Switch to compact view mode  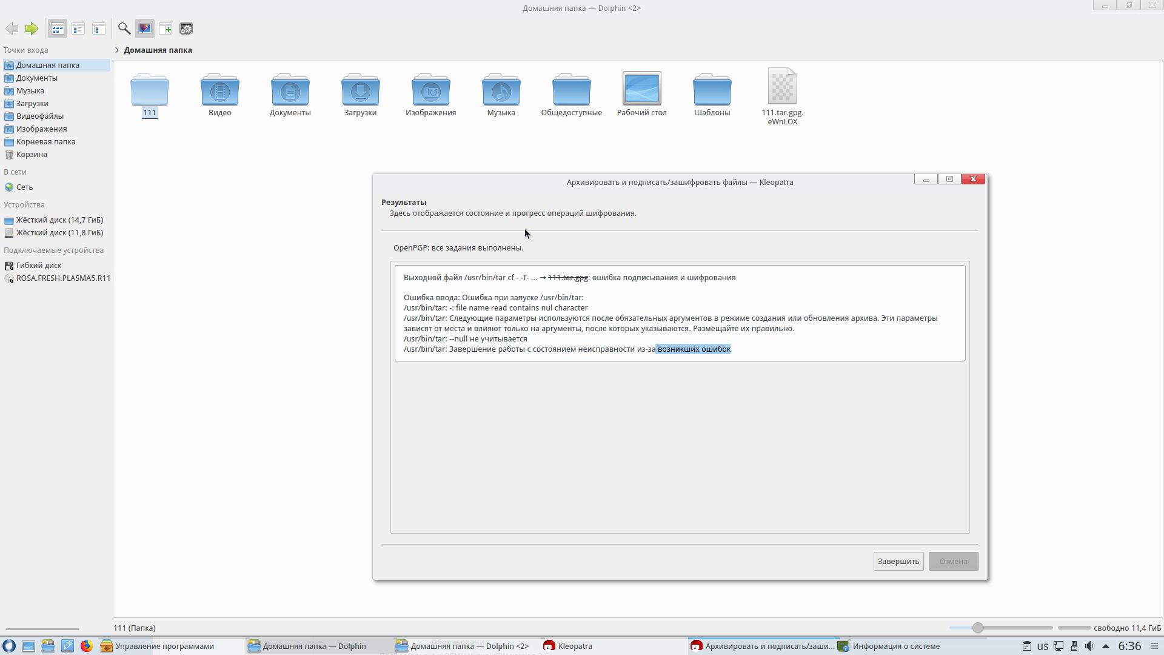[x=78, y=29]
